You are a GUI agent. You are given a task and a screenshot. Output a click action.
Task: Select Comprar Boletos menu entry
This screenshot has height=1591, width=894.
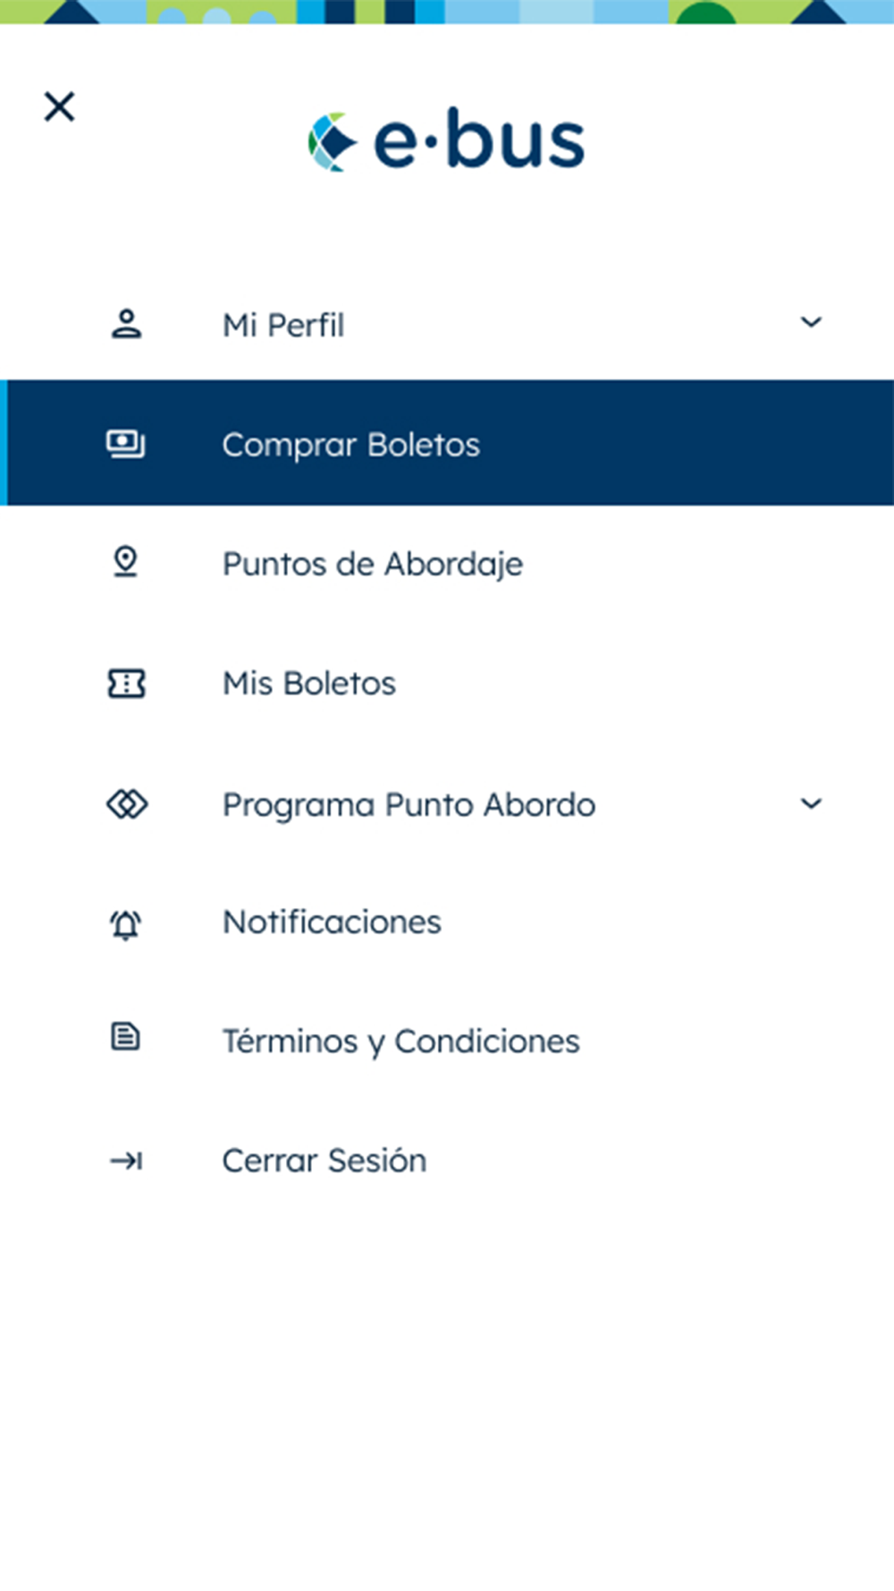tap(447, 443)
